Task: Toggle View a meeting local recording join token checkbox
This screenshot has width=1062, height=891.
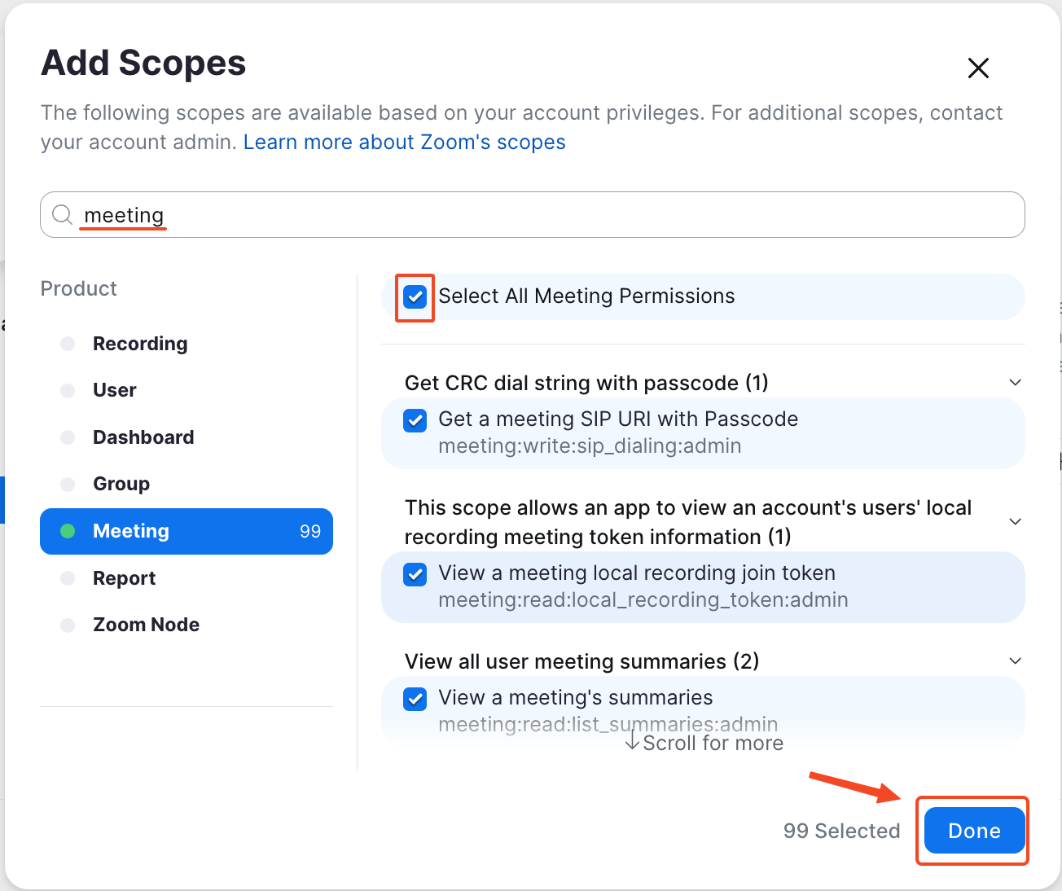Action: pyautogui.click(x=415, y=574)
